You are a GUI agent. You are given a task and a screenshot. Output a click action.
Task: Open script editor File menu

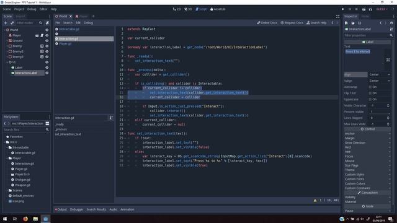click(58, 23)
